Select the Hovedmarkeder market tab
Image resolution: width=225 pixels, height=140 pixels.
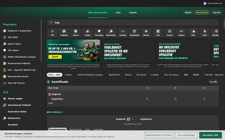(57, 129)
